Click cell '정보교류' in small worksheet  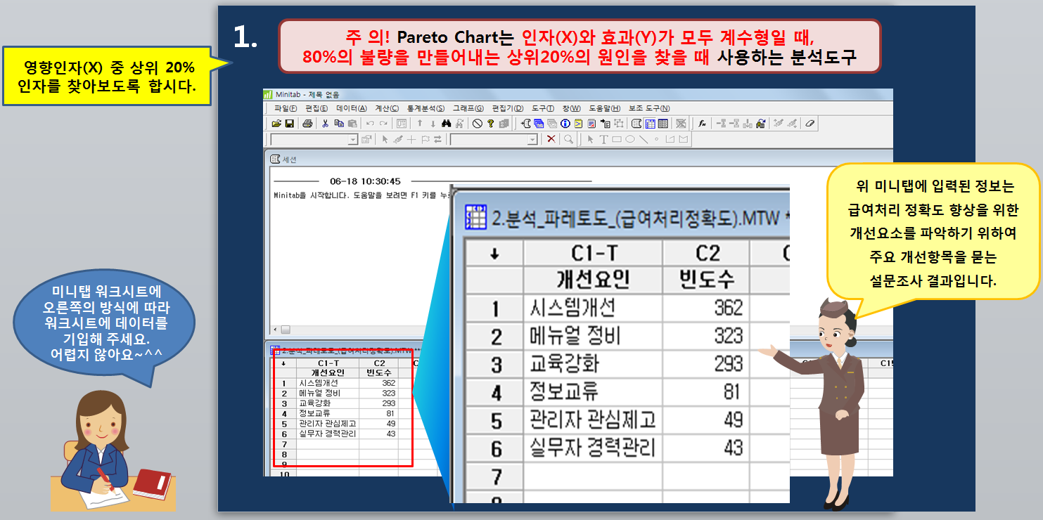[x=328, y=414]
